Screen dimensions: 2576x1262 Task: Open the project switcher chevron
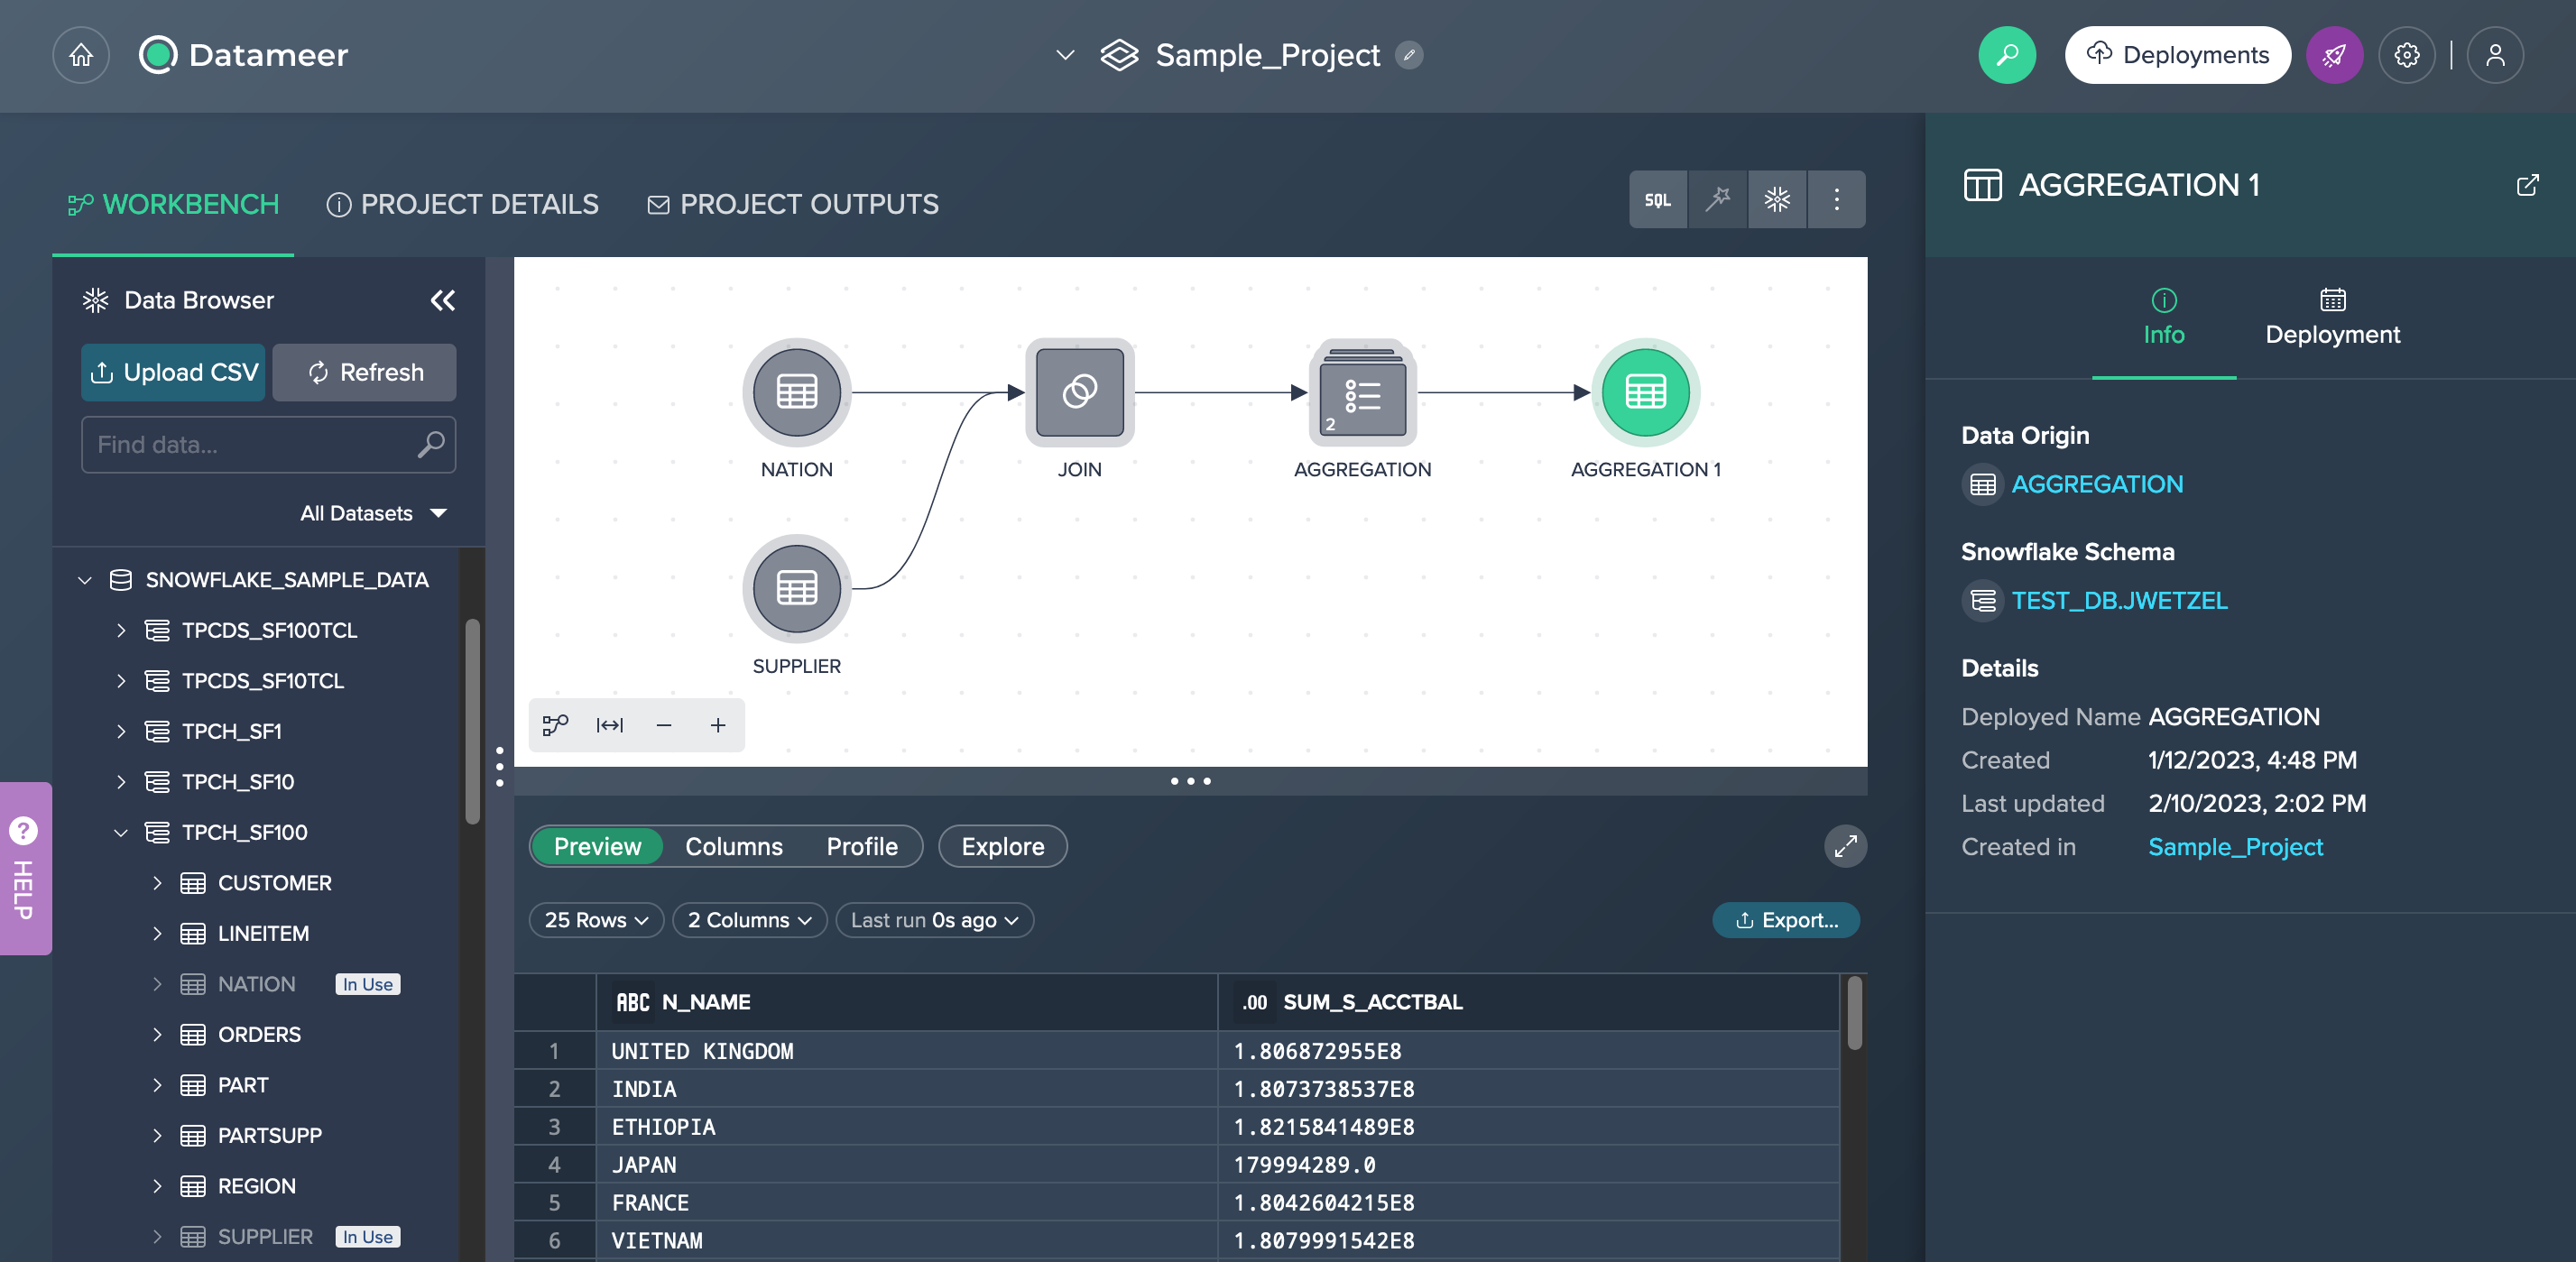(1065, 55)
